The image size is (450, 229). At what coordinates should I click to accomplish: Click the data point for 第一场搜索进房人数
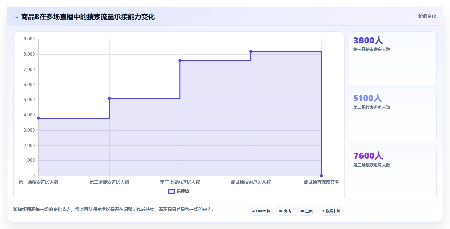coord(39,118)
